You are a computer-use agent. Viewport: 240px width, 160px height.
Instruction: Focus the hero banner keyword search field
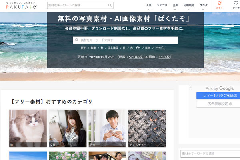(x=125, y=40)
